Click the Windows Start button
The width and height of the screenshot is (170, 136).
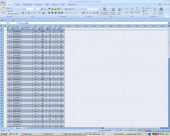coord(4,134)
